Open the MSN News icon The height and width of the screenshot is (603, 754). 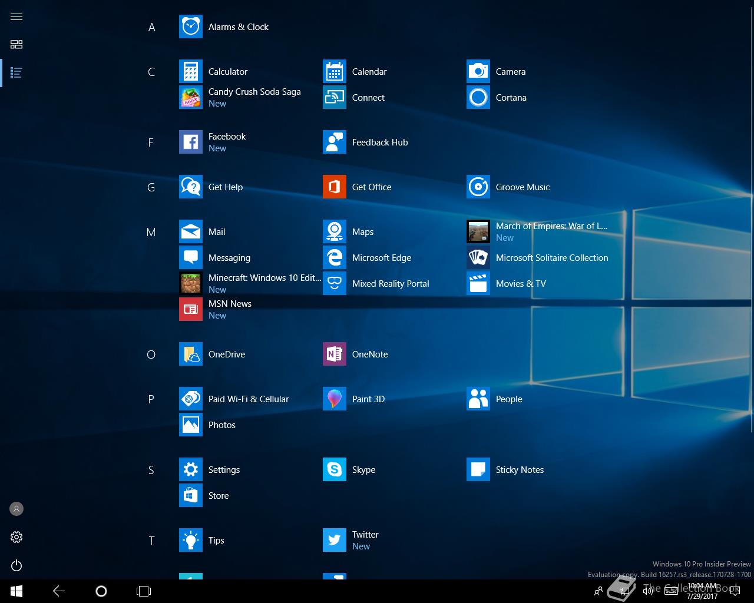(x=191, y=310)
